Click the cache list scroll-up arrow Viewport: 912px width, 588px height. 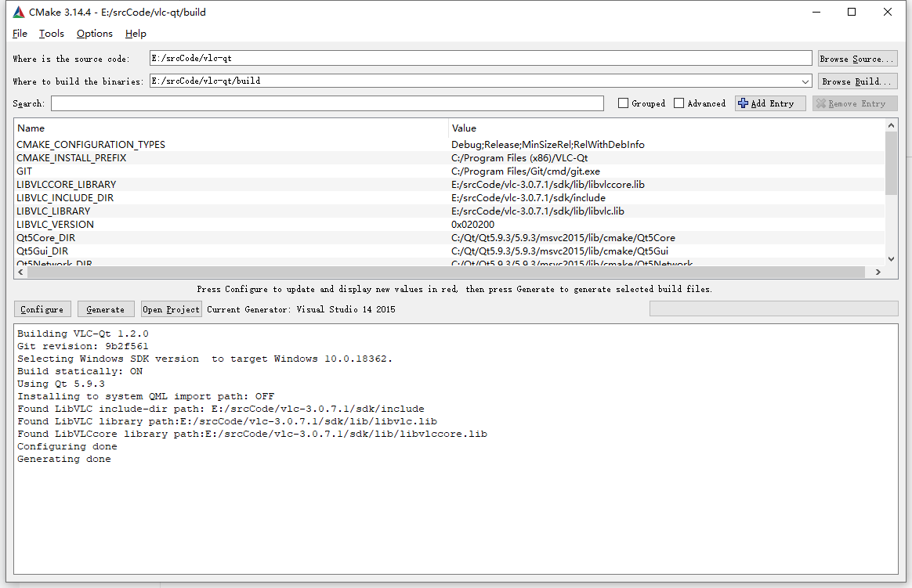pyautogui.click(x=891, y=125)
